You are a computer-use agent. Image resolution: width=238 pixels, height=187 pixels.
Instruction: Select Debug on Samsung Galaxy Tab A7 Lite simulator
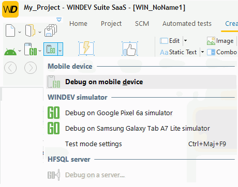pos(141,129)
